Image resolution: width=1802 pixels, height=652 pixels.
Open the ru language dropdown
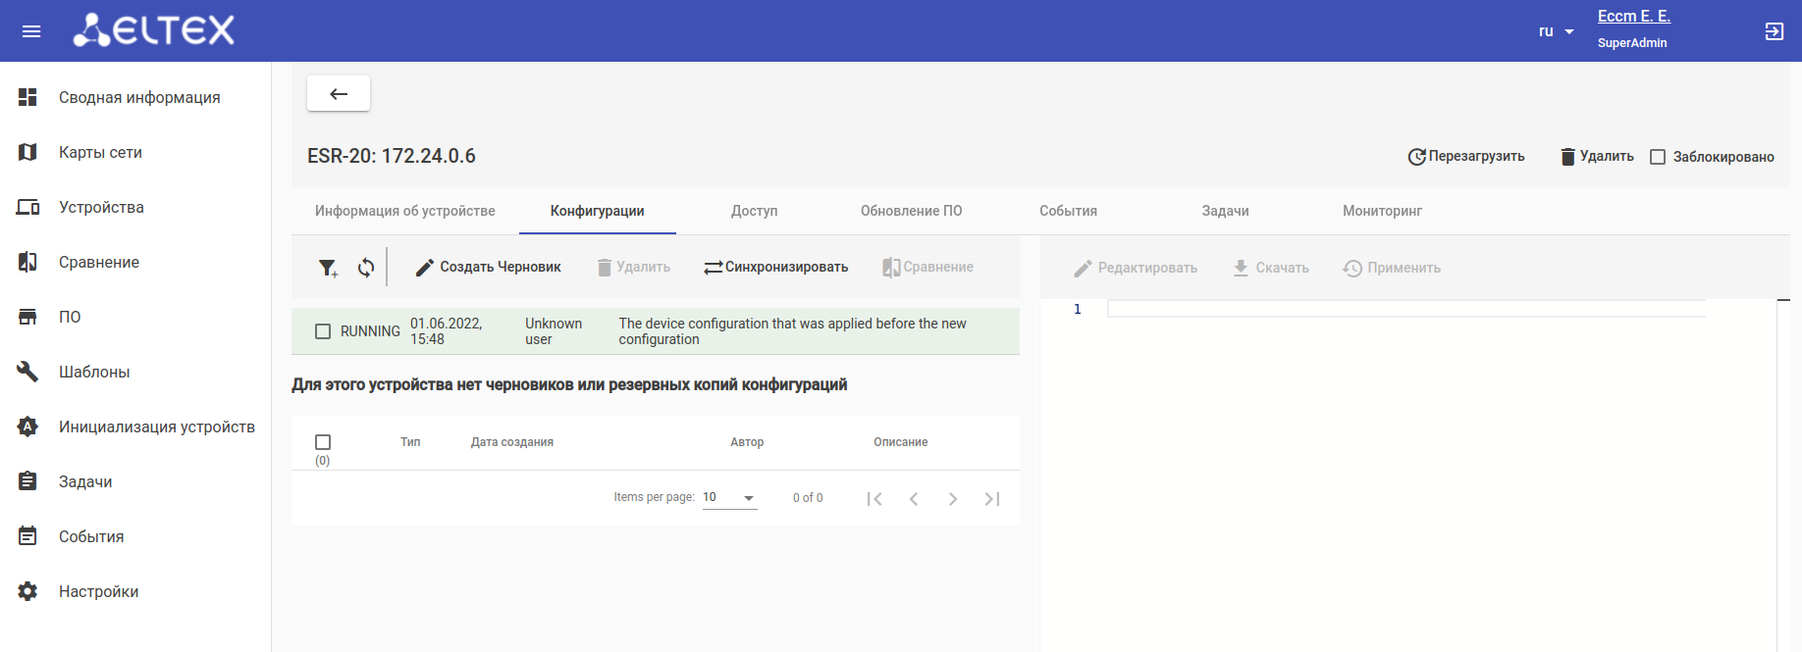click(x=1556, y=31)
